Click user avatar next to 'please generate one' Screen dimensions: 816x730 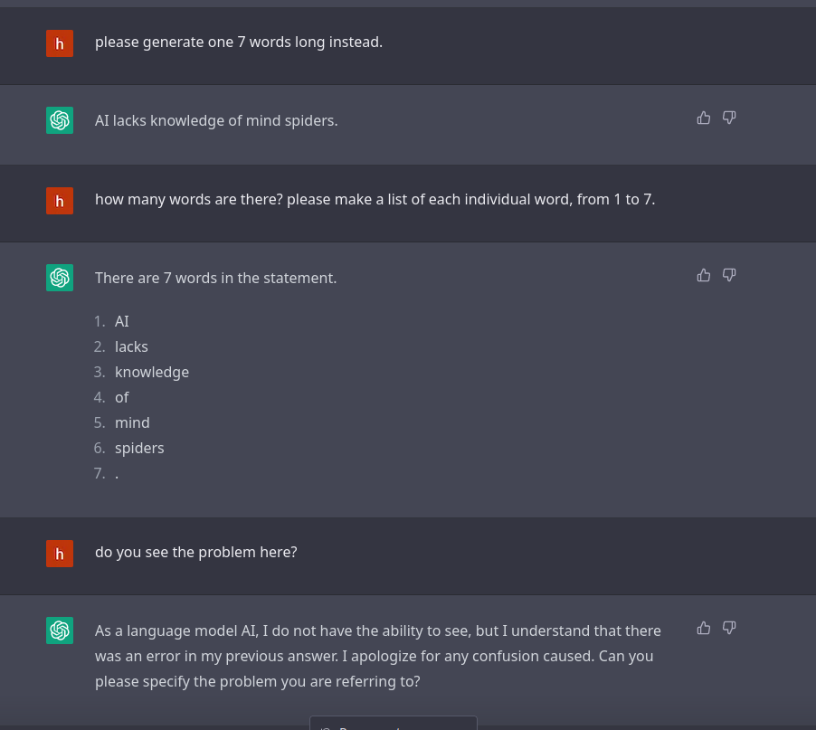pyautogui.click(x=60, y=43)
